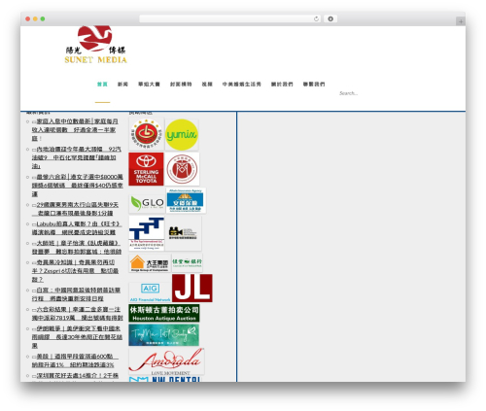Open the 華姐大賽 menu item
Screen dimensions: 486x411
(x=149, y=85)
